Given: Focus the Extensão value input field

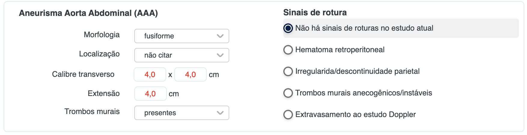Looking at the screenshot, I should click(x=150, y=94).
